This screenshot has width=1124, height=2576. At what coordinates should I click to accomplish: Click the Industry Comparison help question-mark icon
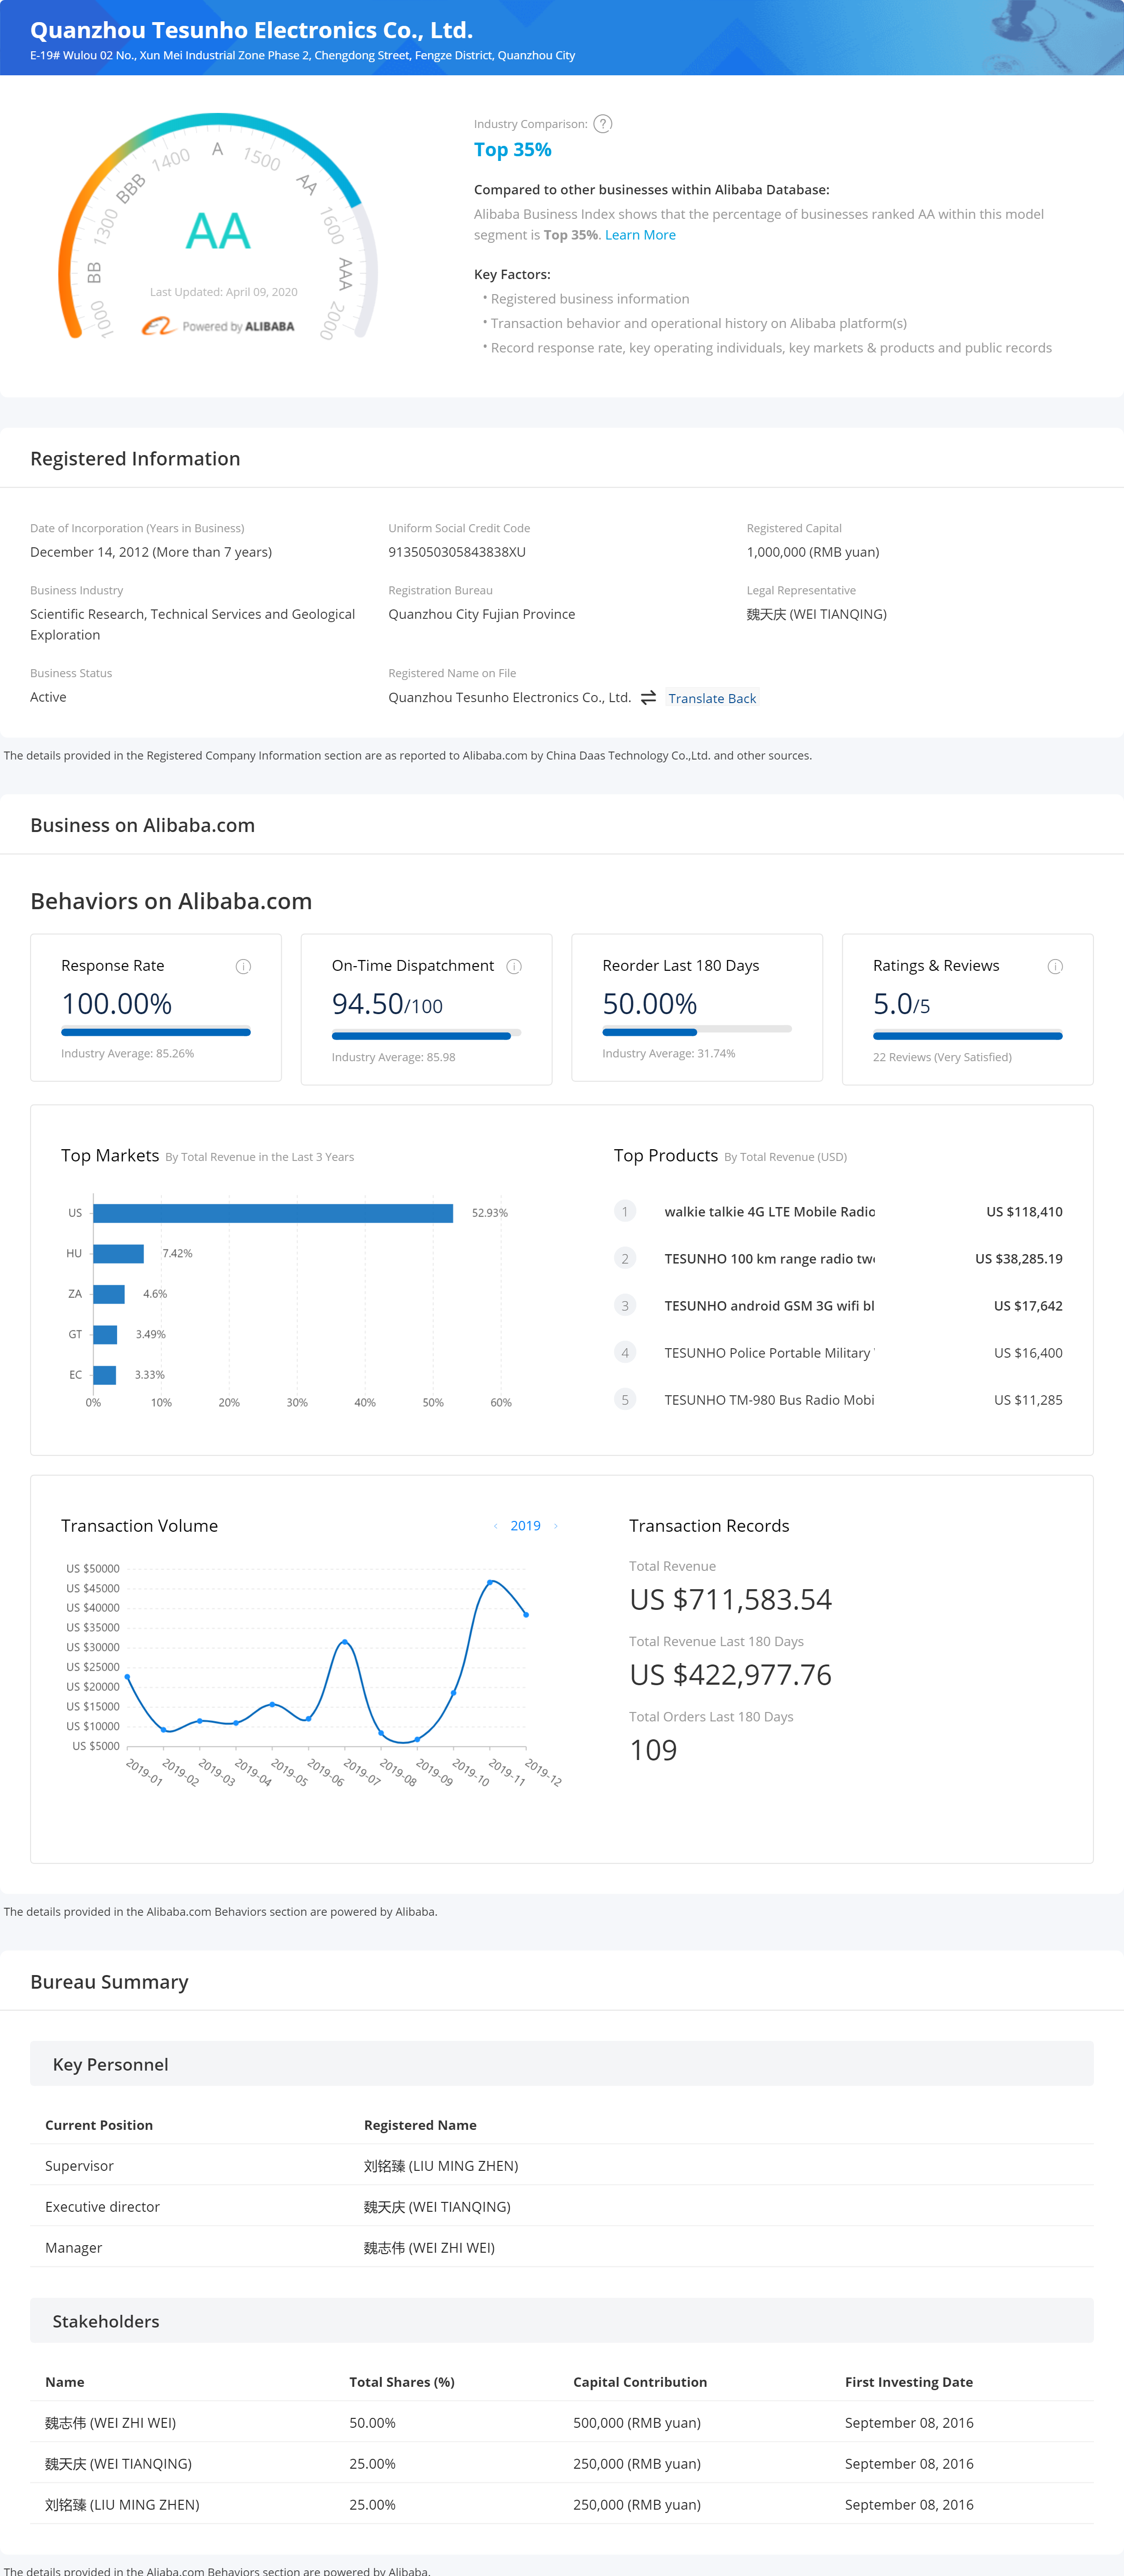[x=602, y=124]
